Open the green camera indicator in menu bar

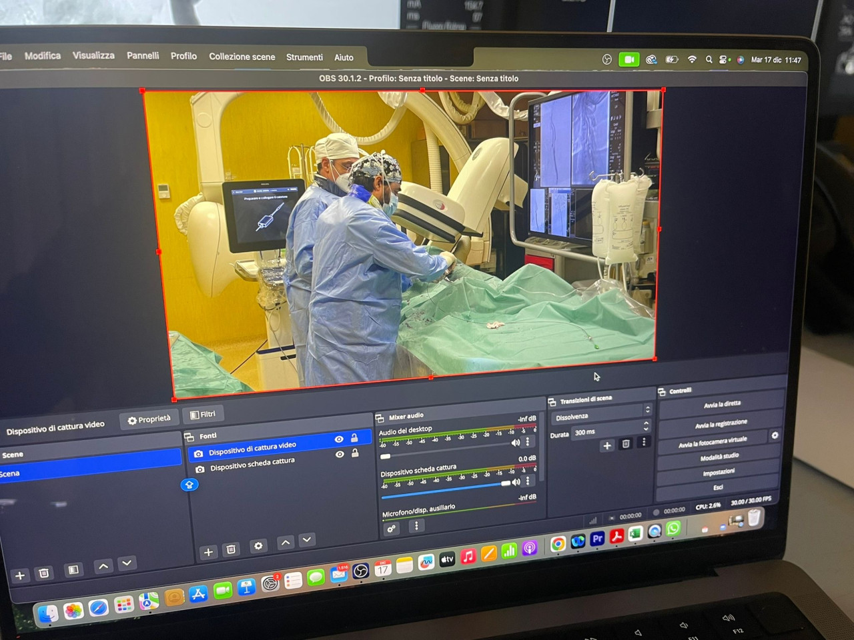click(628, 59)
